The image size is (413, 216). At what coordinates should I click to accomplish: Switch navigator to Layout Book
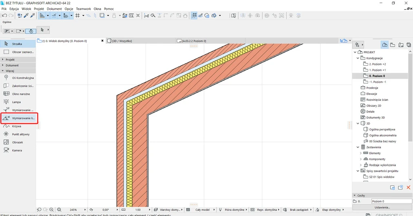tap(401, 45)
